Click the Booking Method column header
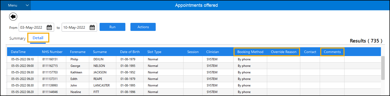The image size is (390, 96). (x=250, y=52)
